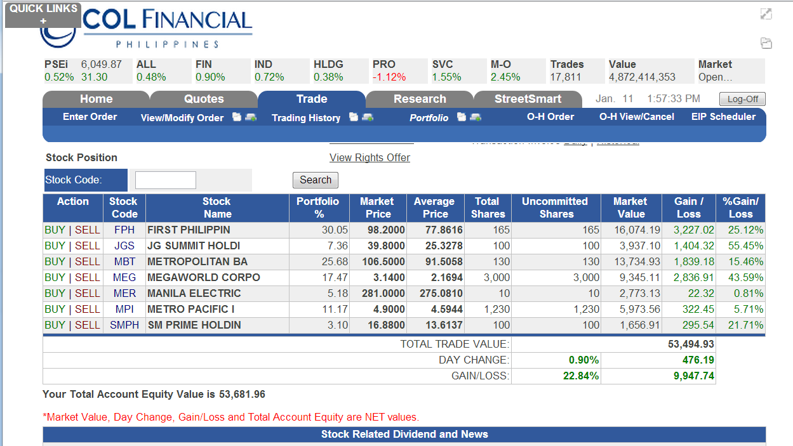Open the MPI stock code link
The width and height of the screenshot is (793, 446).
(x=124, y=309)
